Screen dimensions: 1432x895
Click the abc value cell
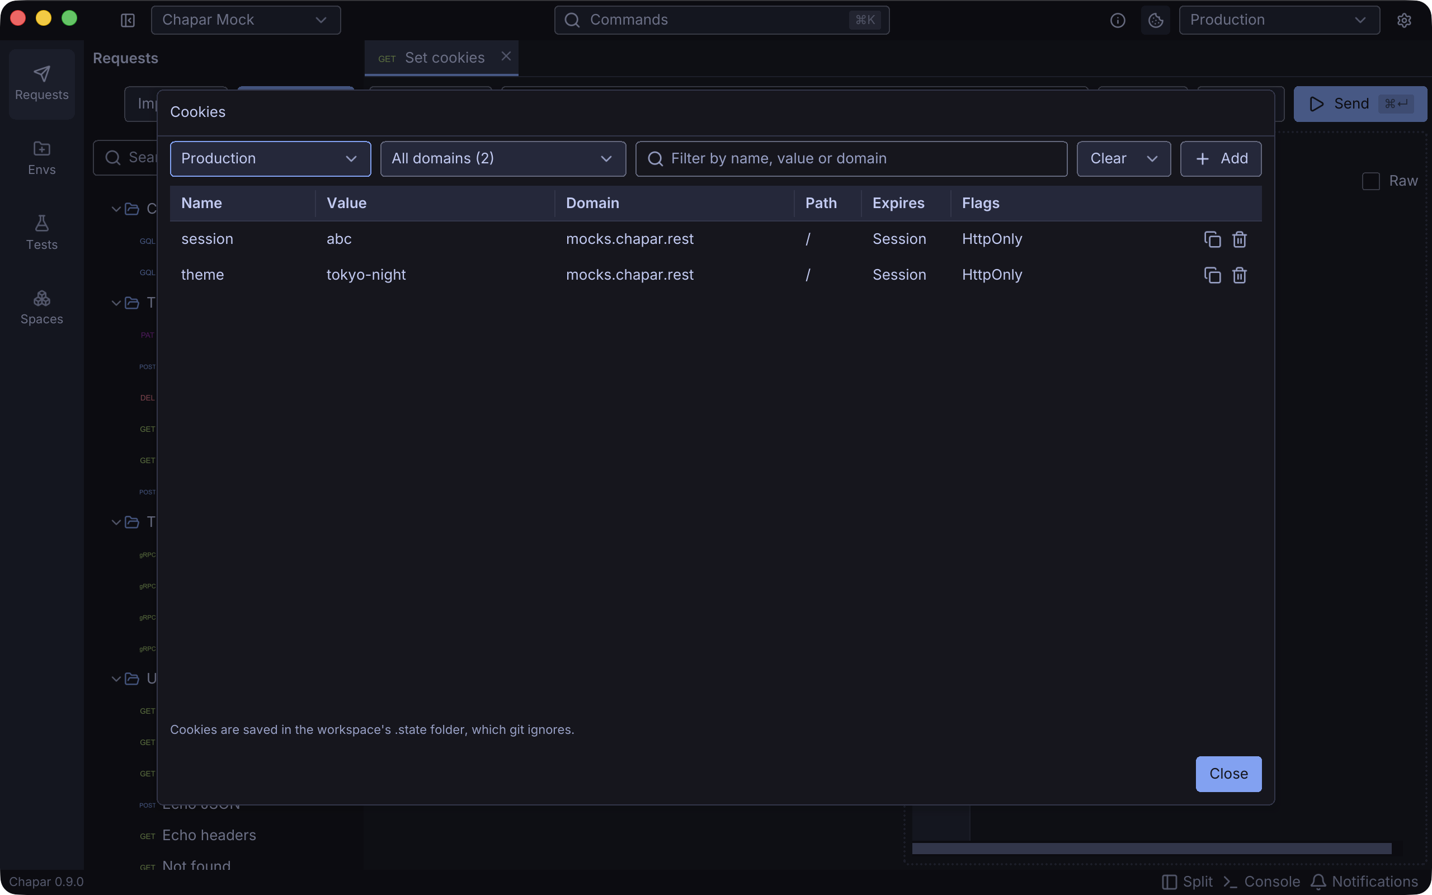(x=339, y=239)
